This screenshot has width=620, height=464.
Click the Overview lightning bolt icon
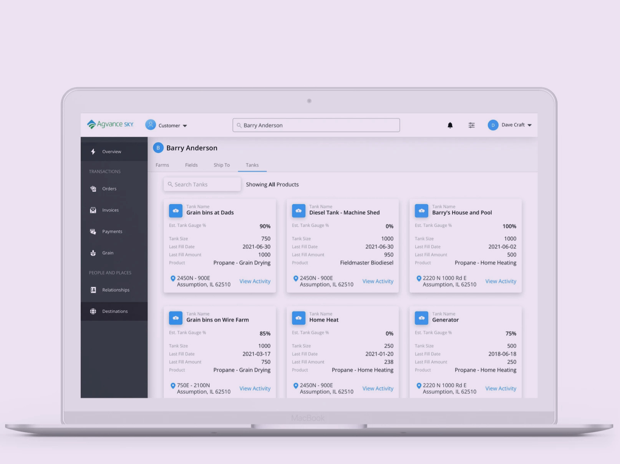coord(93,152)
